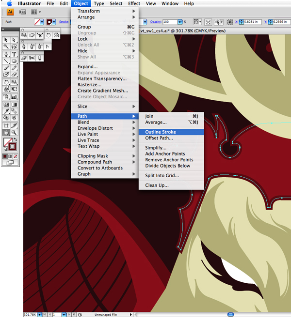Open the Effect menu
This screenshot has height=322, width=291.
(134, 3)
